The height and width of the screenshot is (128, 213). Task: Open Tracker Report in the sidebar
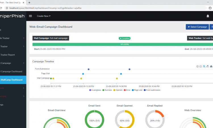(x=7, y=55)
